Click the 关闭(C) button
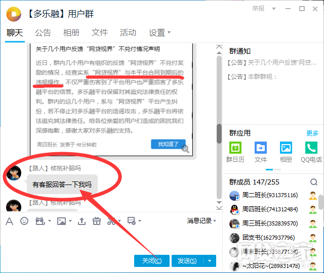This screenshot has width=324, height=273. click(x=152, y=261)
